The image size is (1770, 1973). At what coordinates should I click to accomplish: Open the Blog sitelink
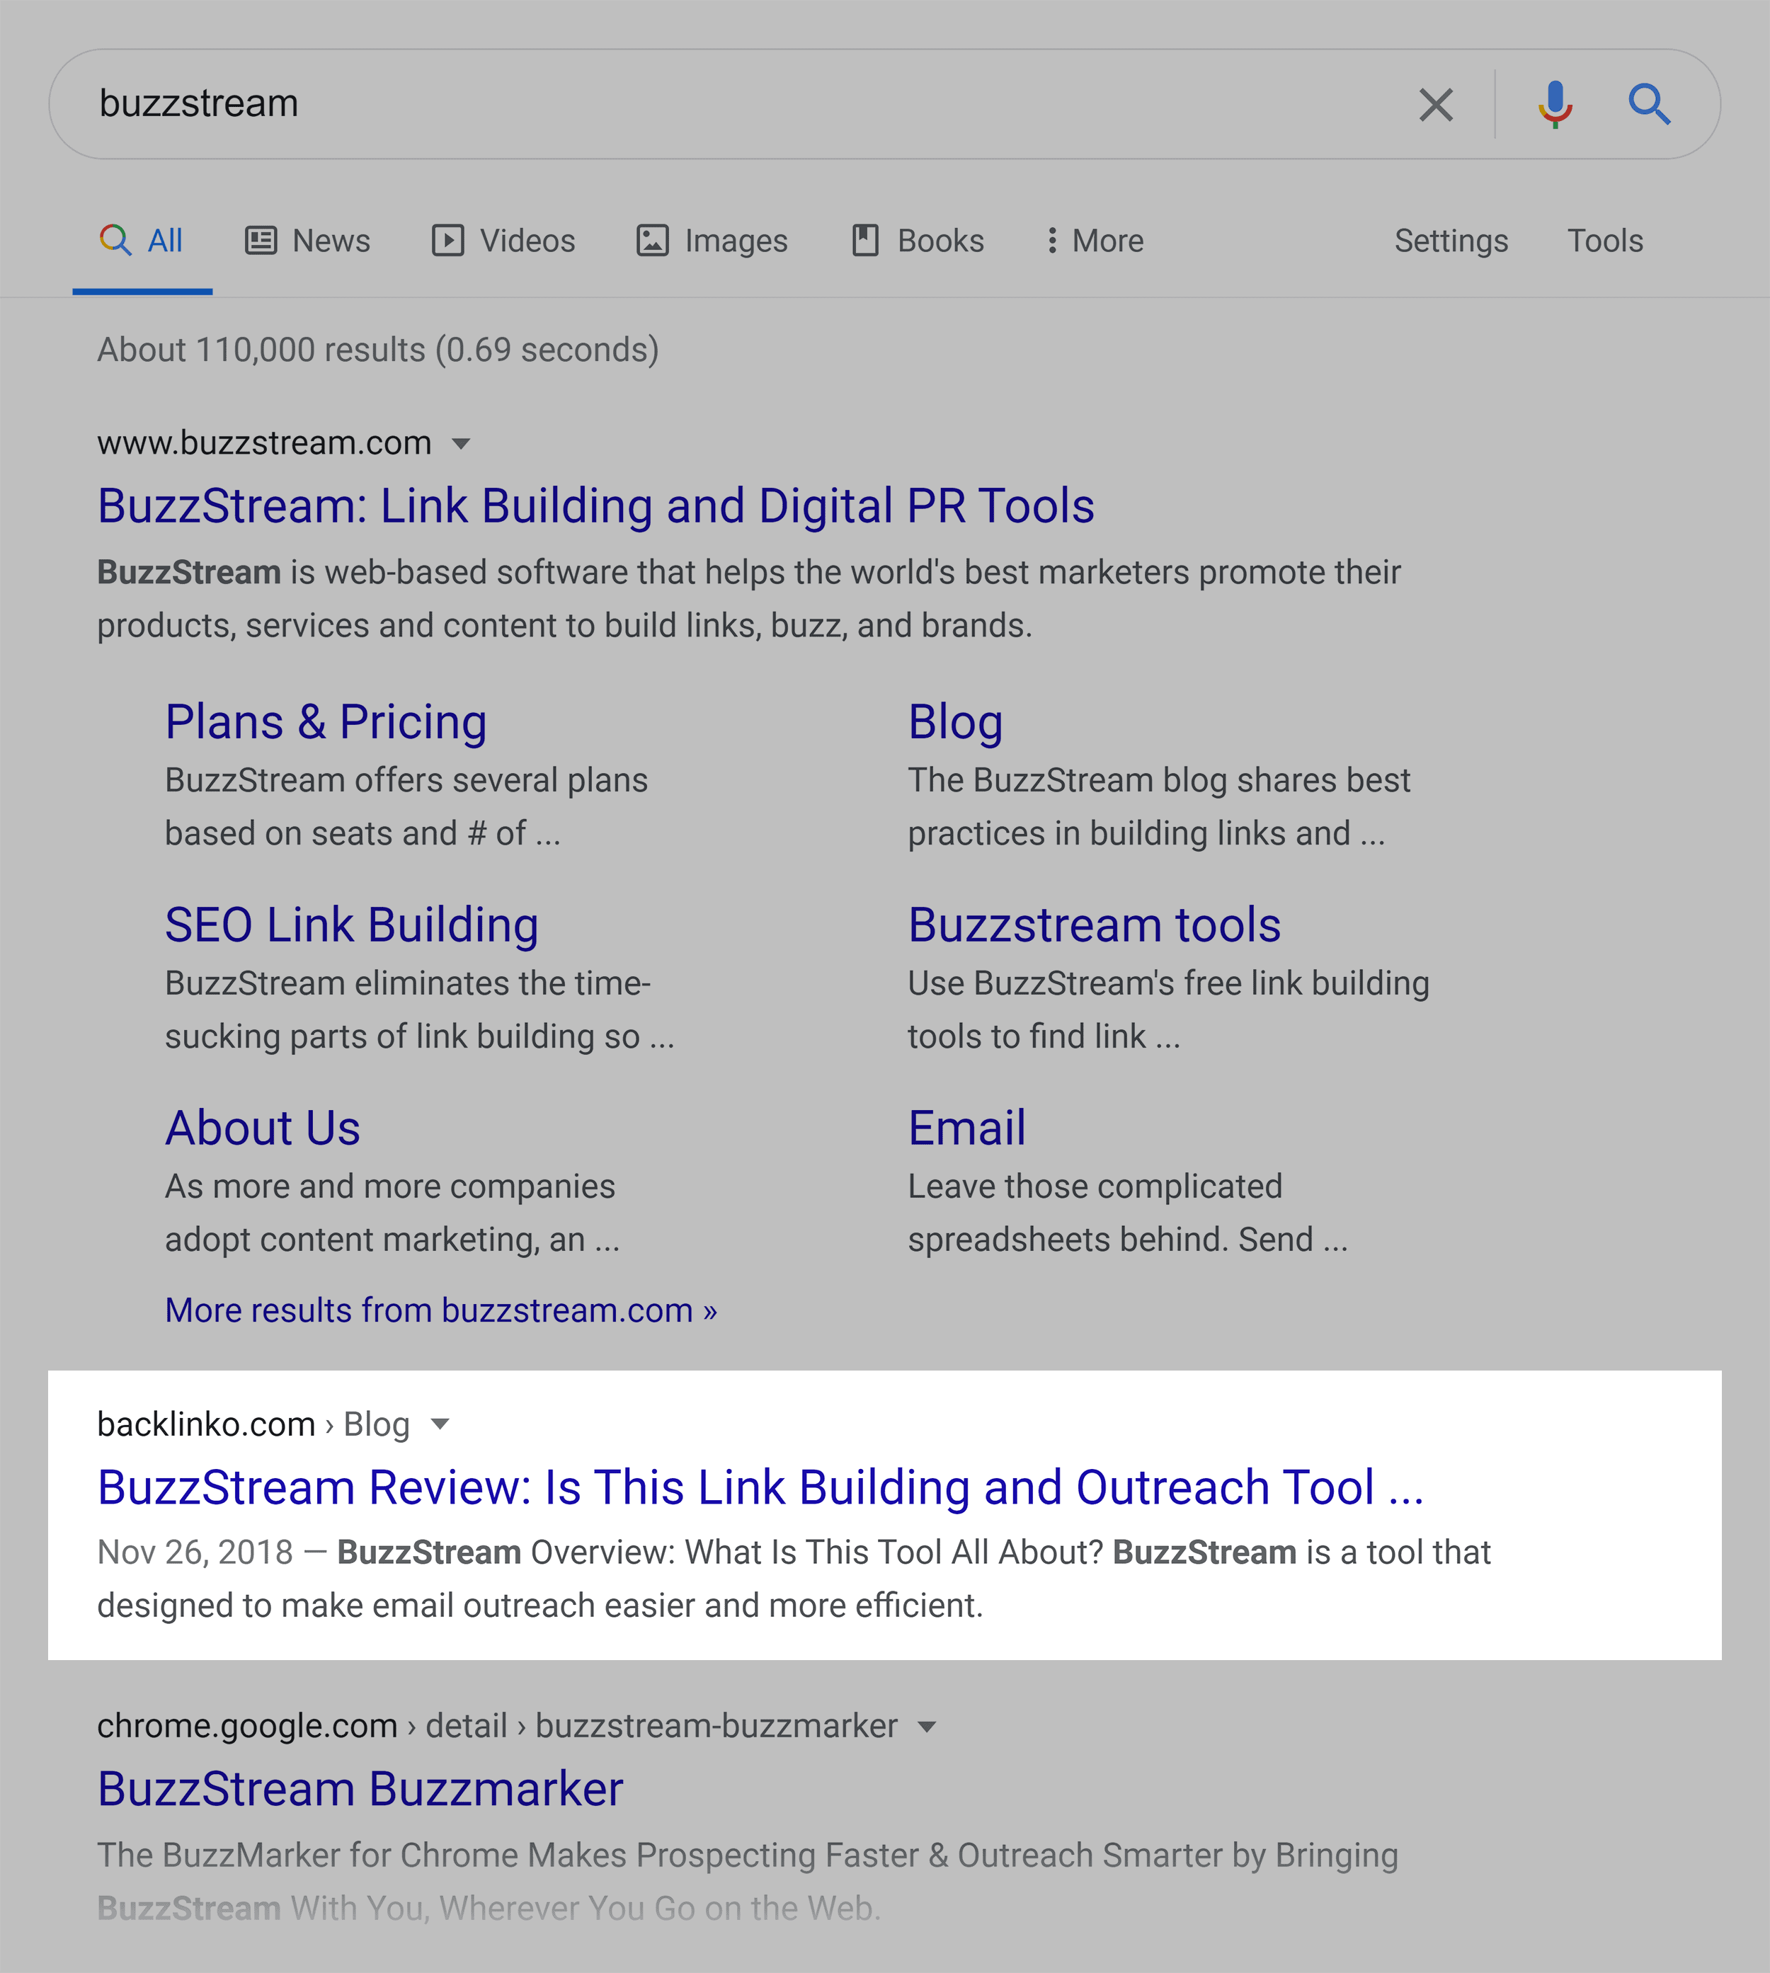pyautogui.click(x=955, y=723)
